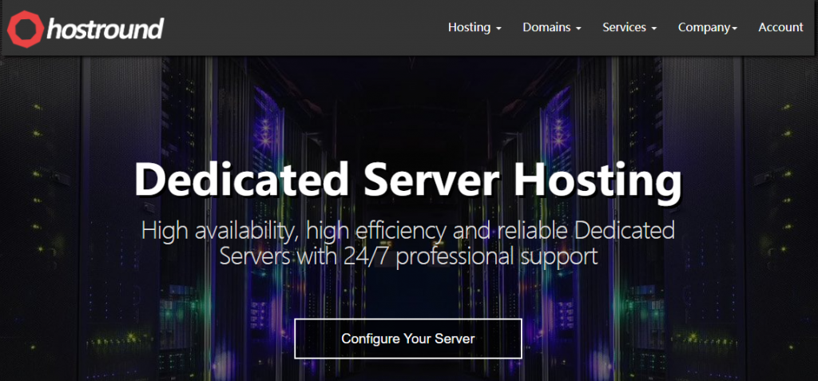Expand the Domains navigation menu

tap(552, 28)
